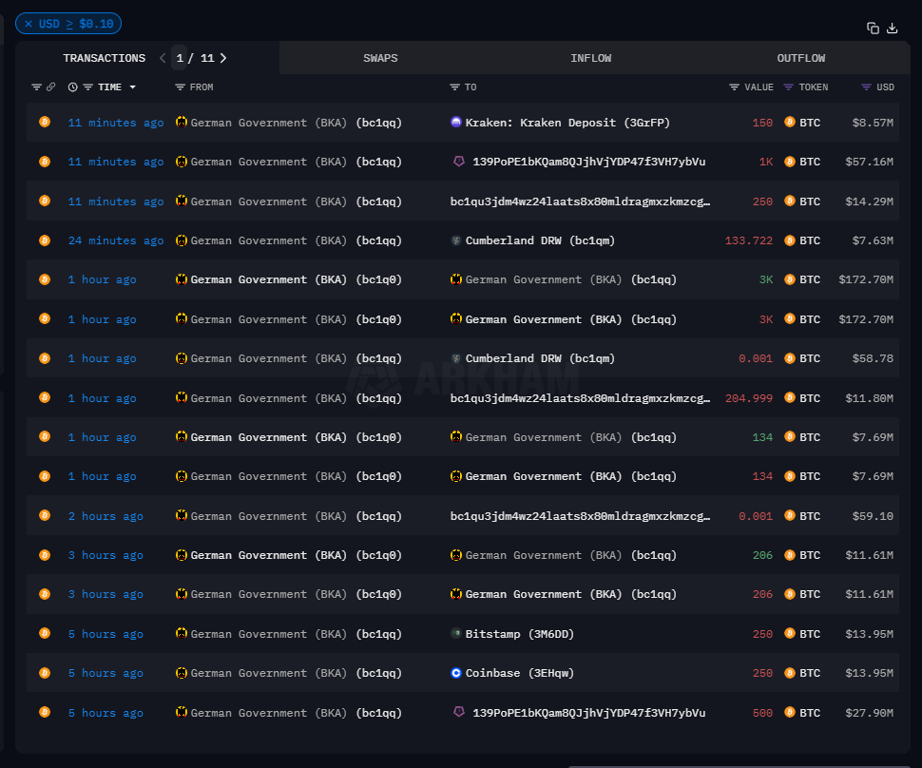Viewport: 922px width, 768px height.
Task: Remove the USD ≥ $0.10 filter chip
Action: tap(29, 24)
